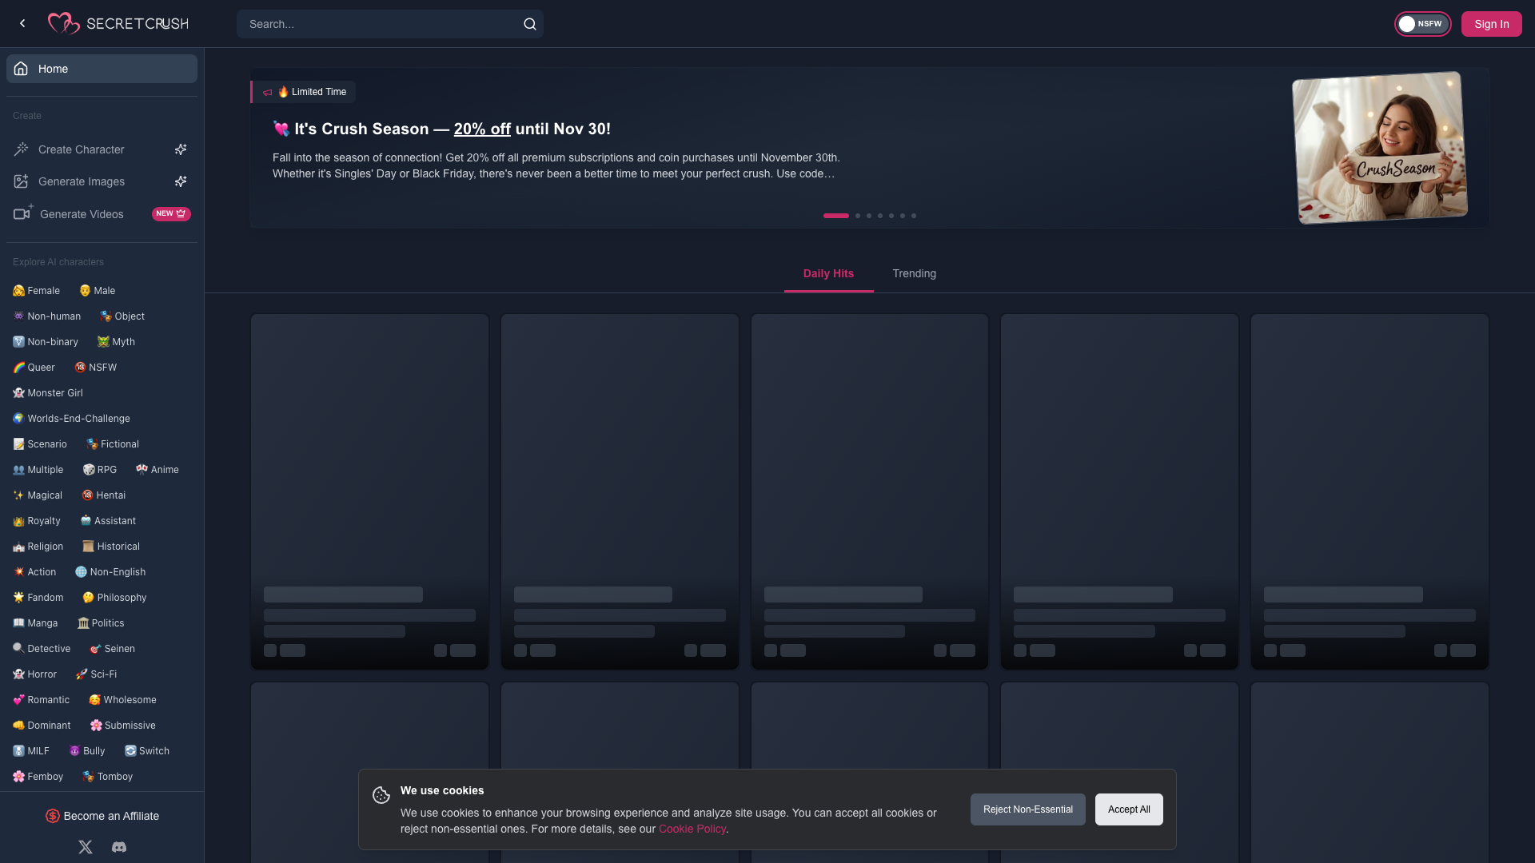Accept all cookies

[1129, 809]
